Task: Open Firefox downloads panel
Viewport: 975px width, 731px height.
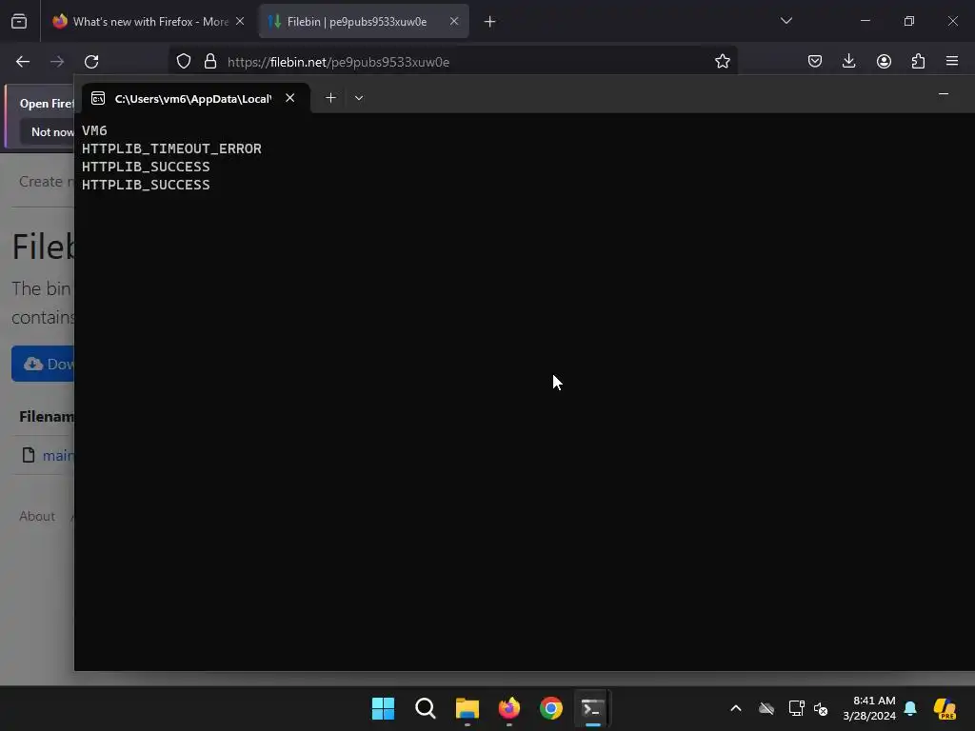Action: click(x=848, y=61)
